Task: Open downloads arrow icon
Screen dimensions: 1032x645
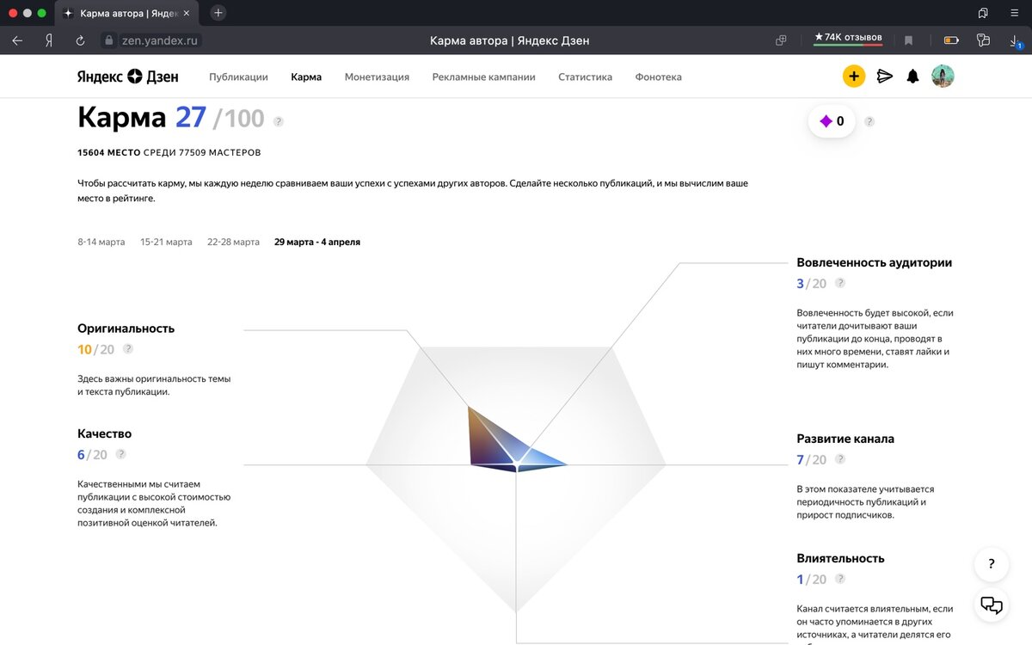Action: pos(1015,40)
